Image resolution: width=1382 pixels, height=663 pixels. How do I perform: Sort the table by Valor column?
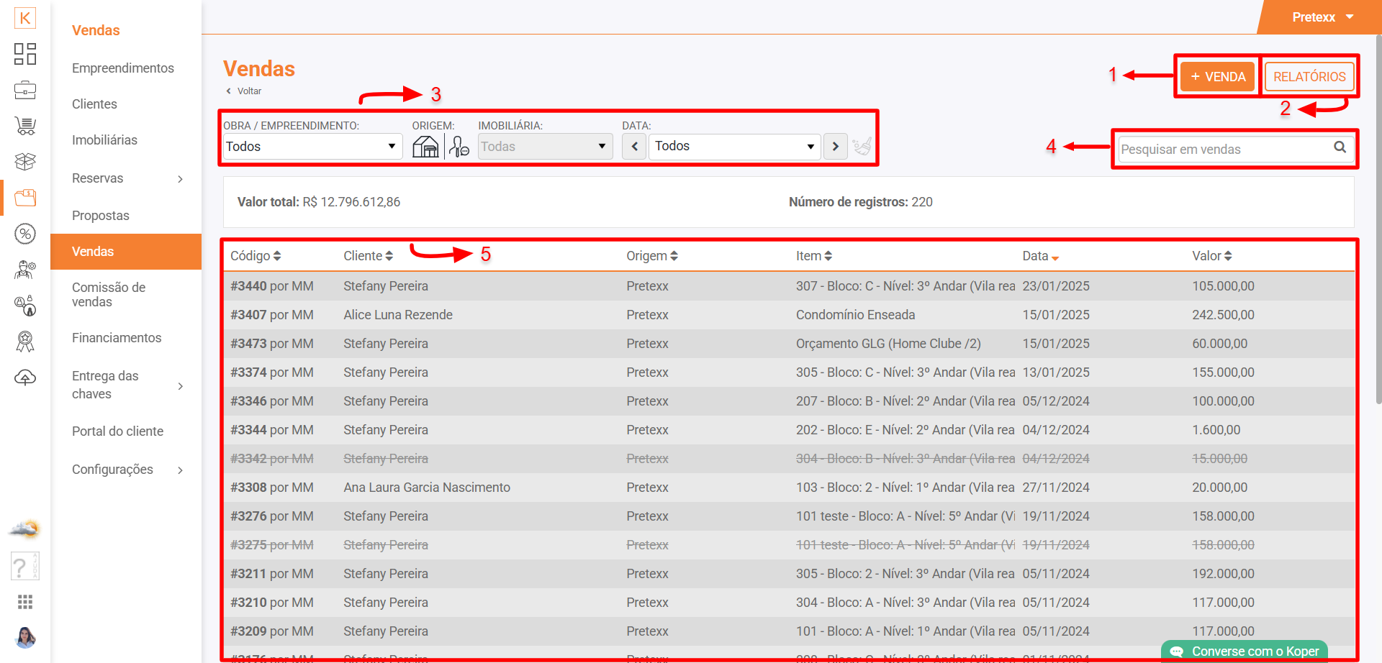click(1212, 256)
